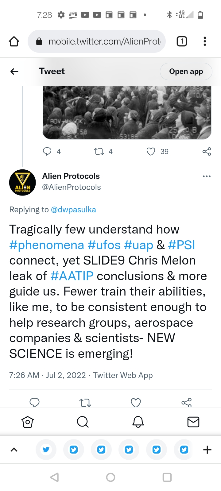Open the browser tab switcher
The height and width of the screenshot is (491, 221).
tap(182, 41)
